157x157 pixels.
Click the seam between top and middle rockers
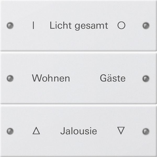click(x=78, y=52)
